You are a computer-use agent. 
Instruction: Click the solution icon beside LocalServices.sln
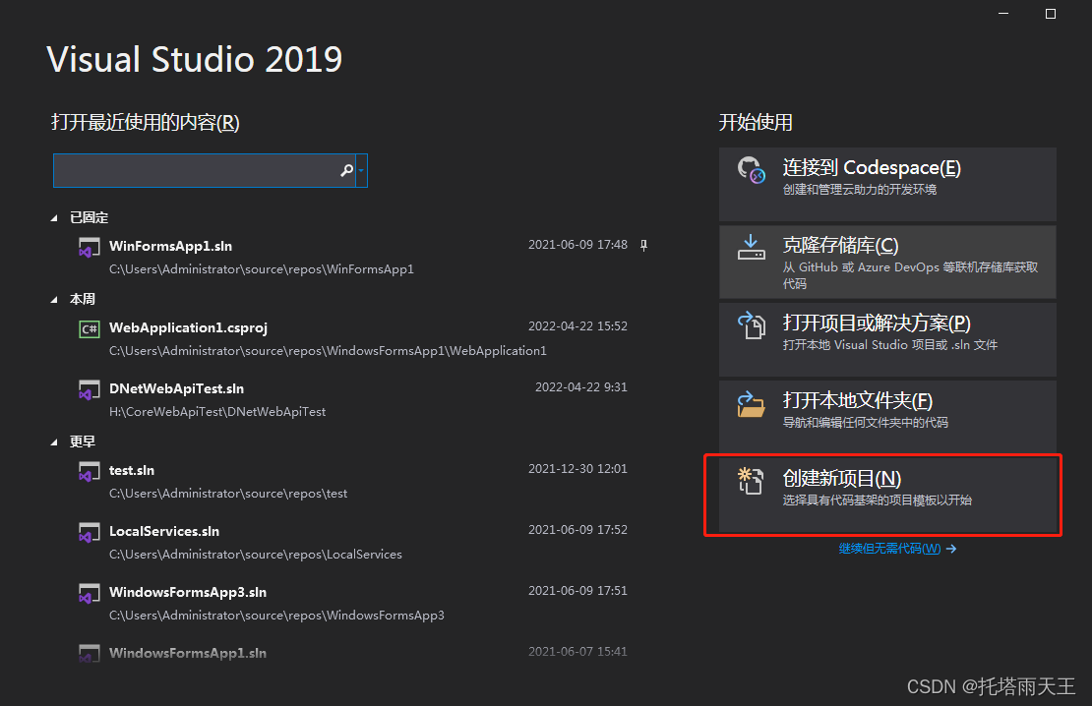[x=89, y=533]
